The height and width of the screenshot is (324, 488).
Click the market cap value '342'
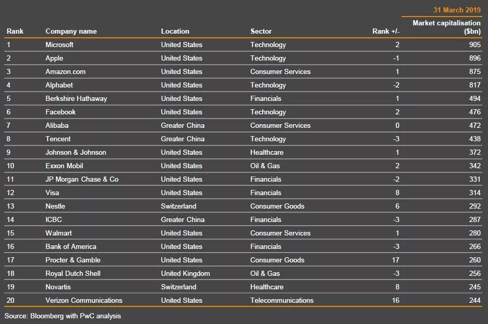(475, 166)
